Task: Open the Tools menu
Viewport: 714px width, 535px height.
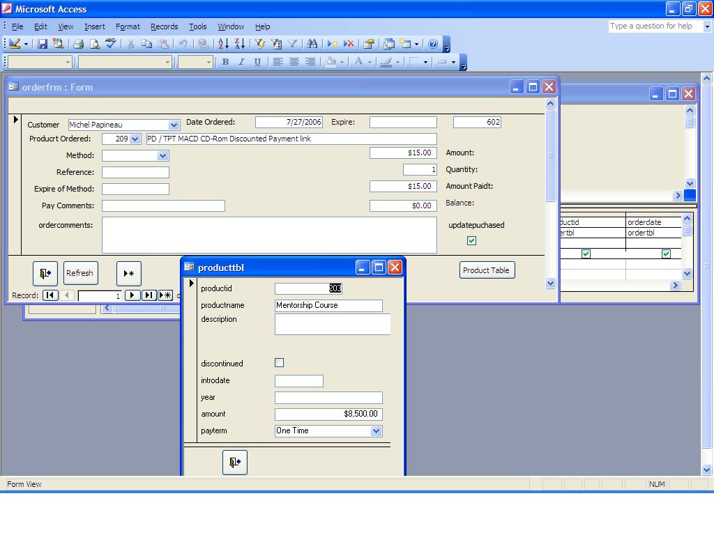Action: [x=197, y=26]
